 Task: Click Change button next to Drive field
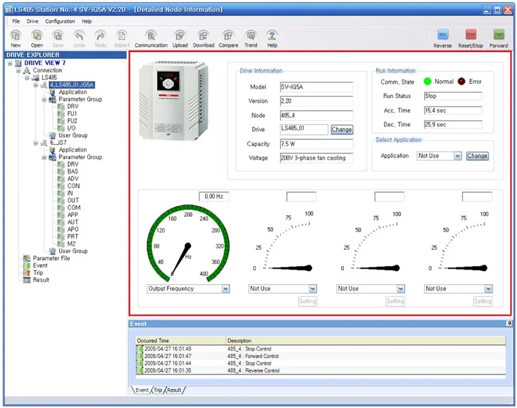tap(342, 130)
